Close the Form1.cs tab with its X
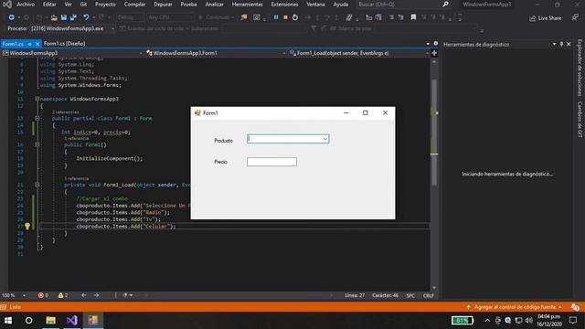 pos(37,44)
